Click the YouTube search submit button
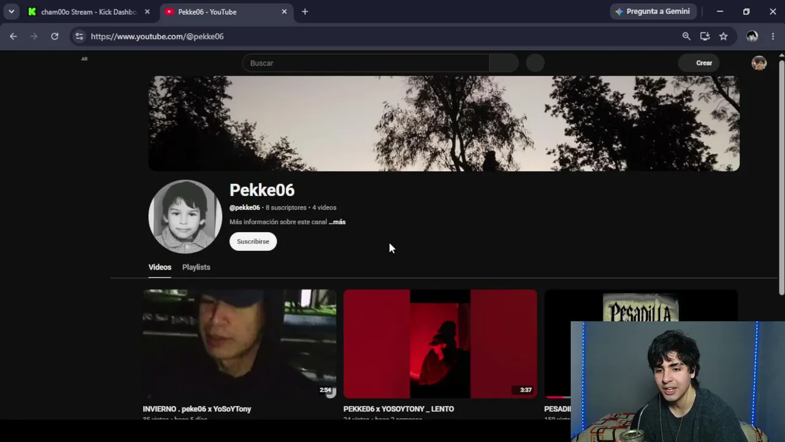The width and height of the screenshot is (785, 442). [504, 63]
